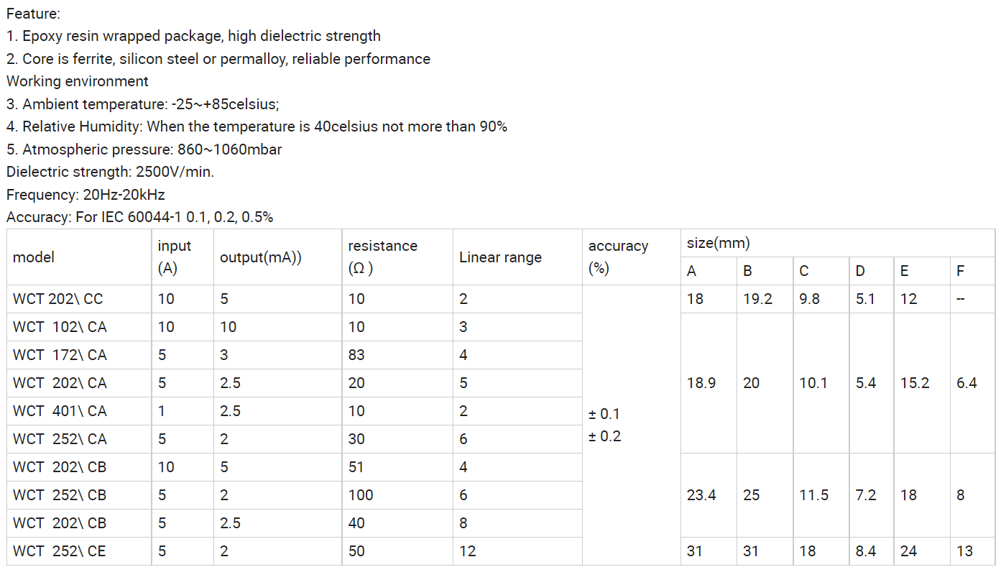Select the linear range value 12 cell
Image resolution: width=1006 pixels, height=585 pixels.
517,551
